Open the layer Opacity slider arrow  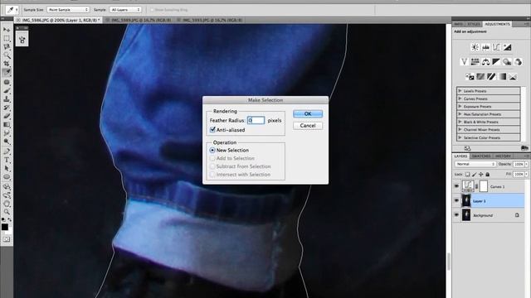tap(527, 164)
